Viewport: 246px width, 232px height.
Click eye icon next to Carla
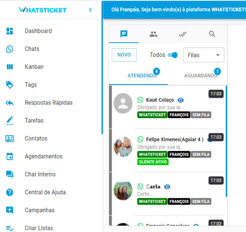click(x=167, y=187)
